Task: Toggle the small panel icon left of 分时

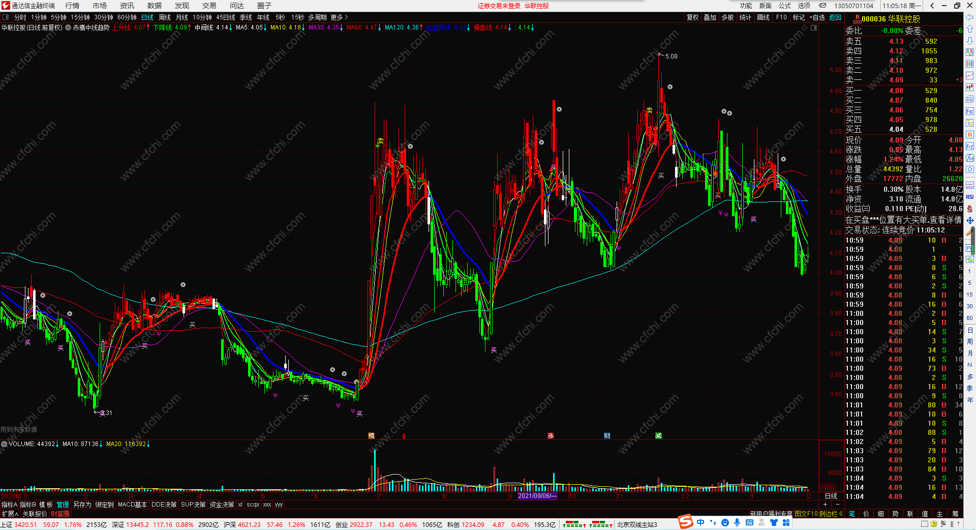Action: 6,17
